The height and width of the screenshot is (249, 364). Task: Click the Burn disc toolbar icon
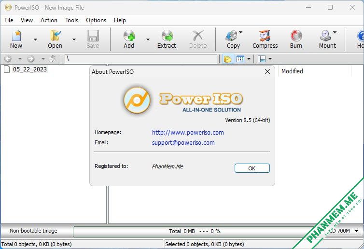click(x=296, y=36)
